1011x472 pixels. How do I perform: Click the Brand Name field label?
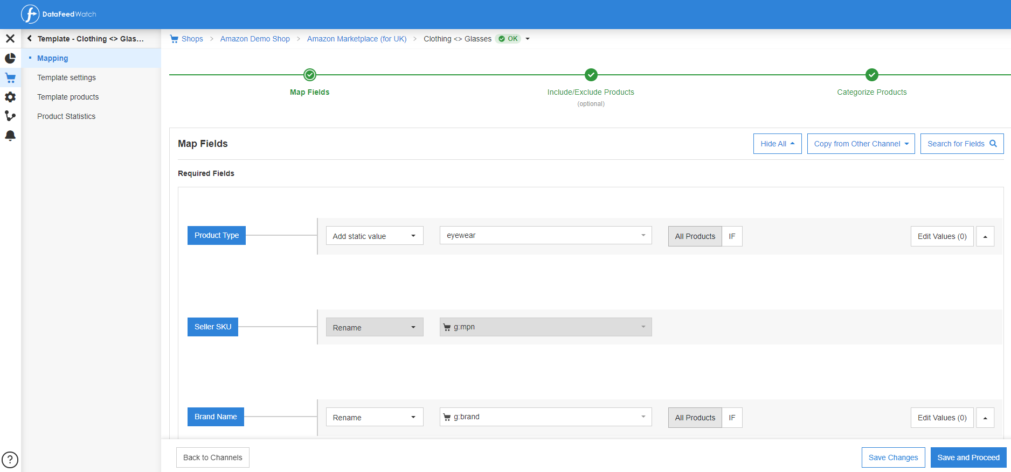pos(216,417)
